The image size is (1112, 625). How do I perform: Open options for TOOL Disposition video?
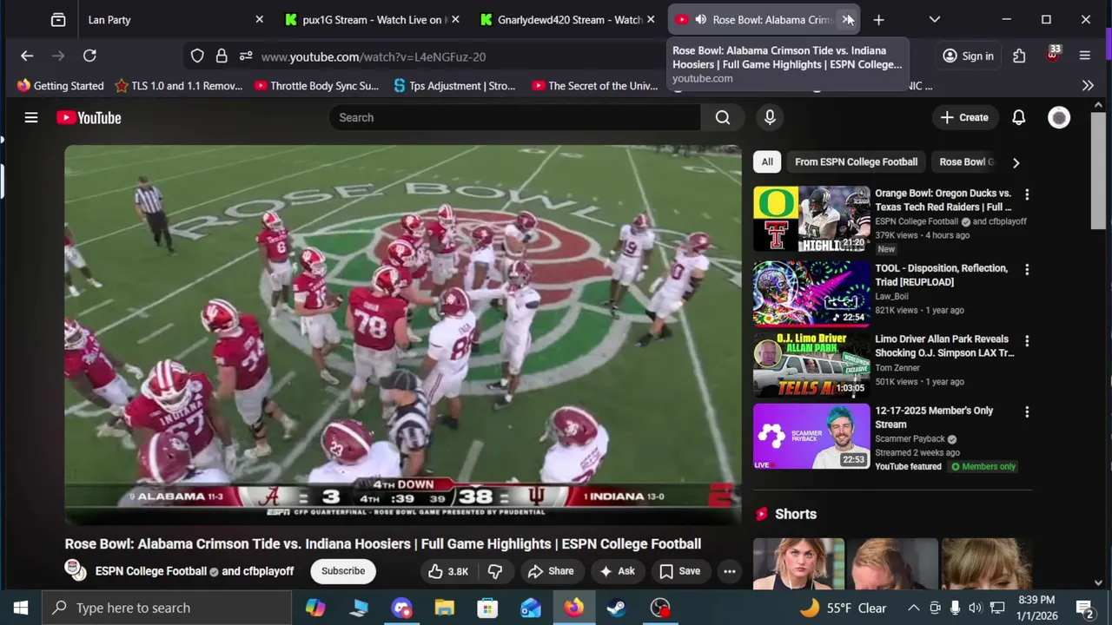click(1027, 269)
